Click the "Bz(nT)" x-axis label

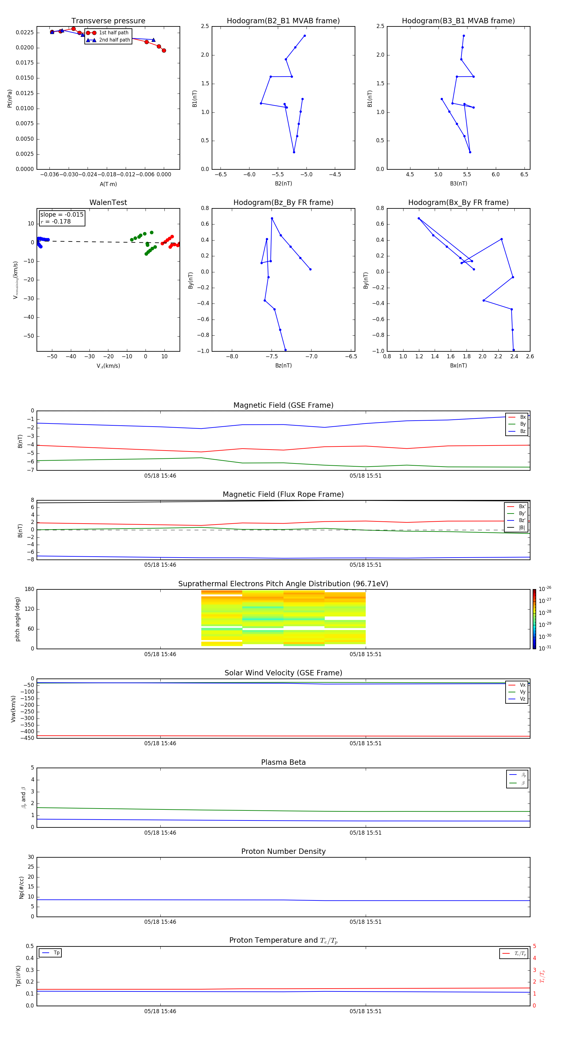point(283,366)
